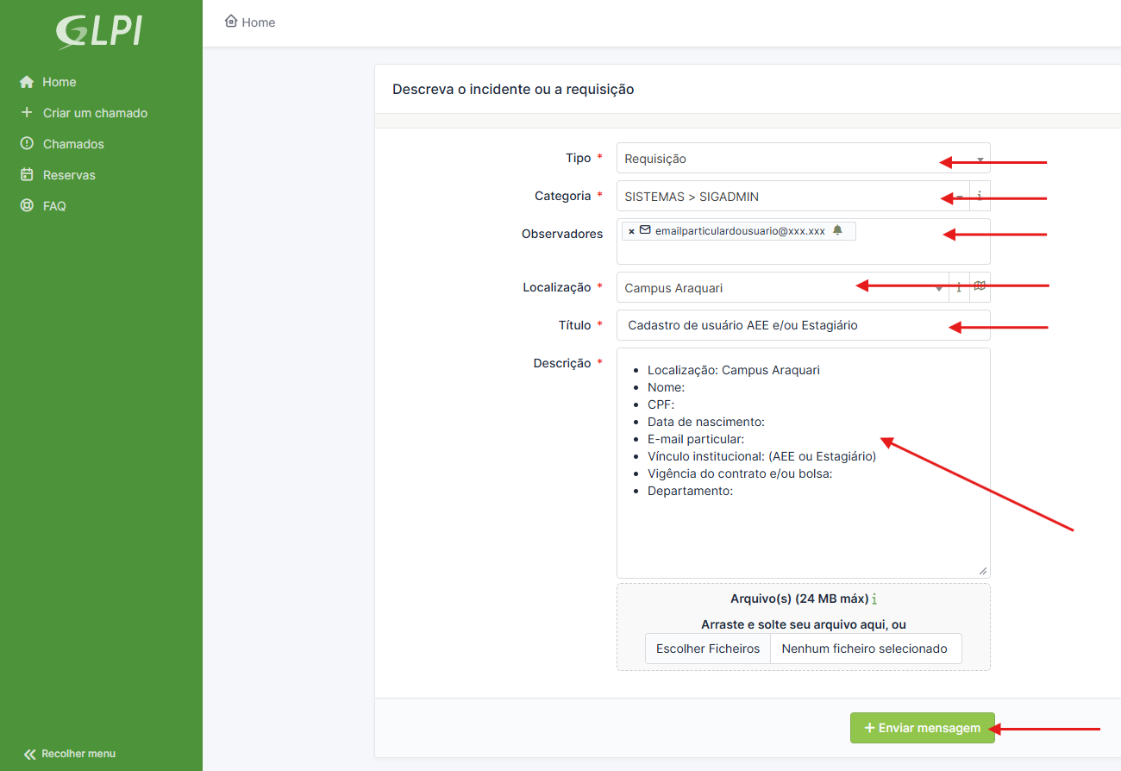1121x771 pixels.
Task: Show the Localização map icon
Action: 980,287
